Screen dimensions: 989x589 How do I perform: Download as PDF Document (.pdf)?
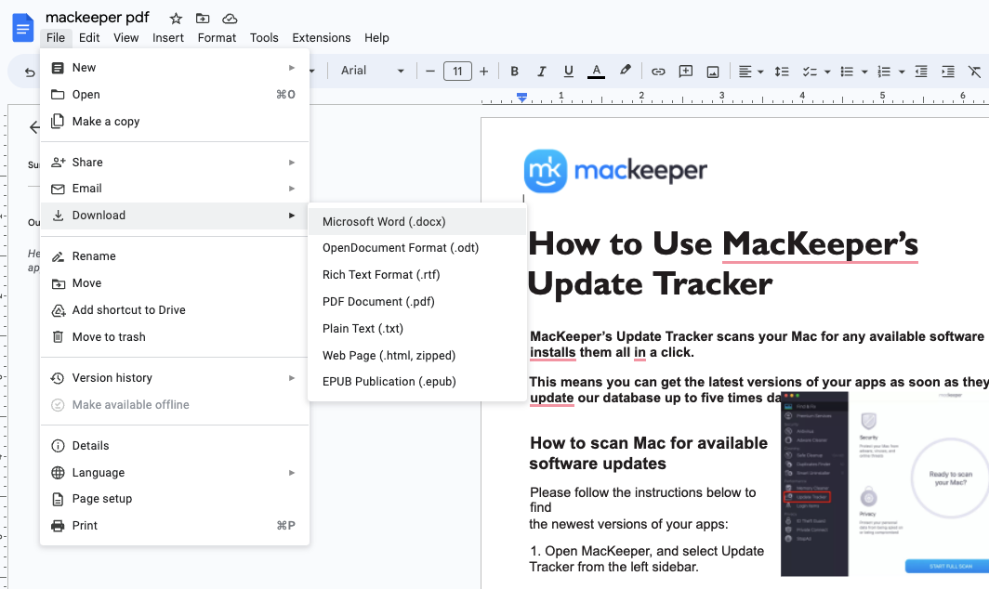point(417,301)
